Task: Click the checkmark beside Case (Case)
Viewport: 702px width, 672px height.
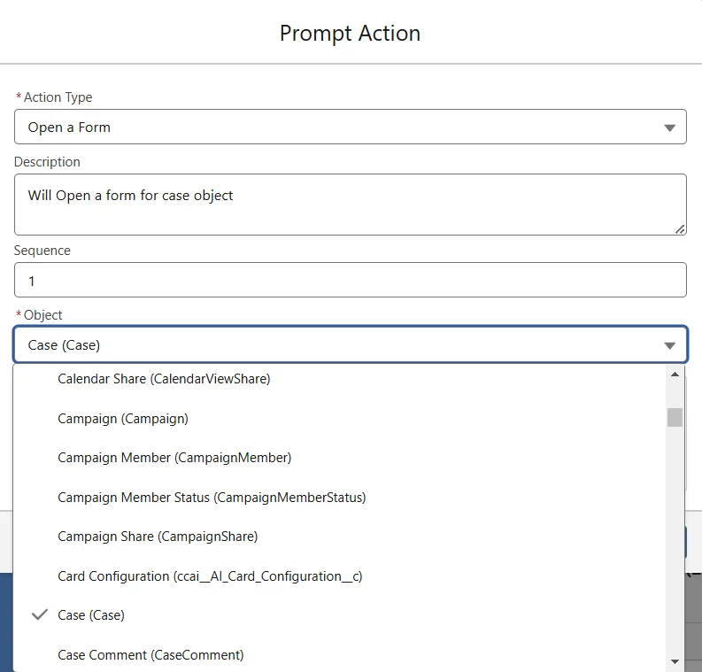Action: click(39, 615)
